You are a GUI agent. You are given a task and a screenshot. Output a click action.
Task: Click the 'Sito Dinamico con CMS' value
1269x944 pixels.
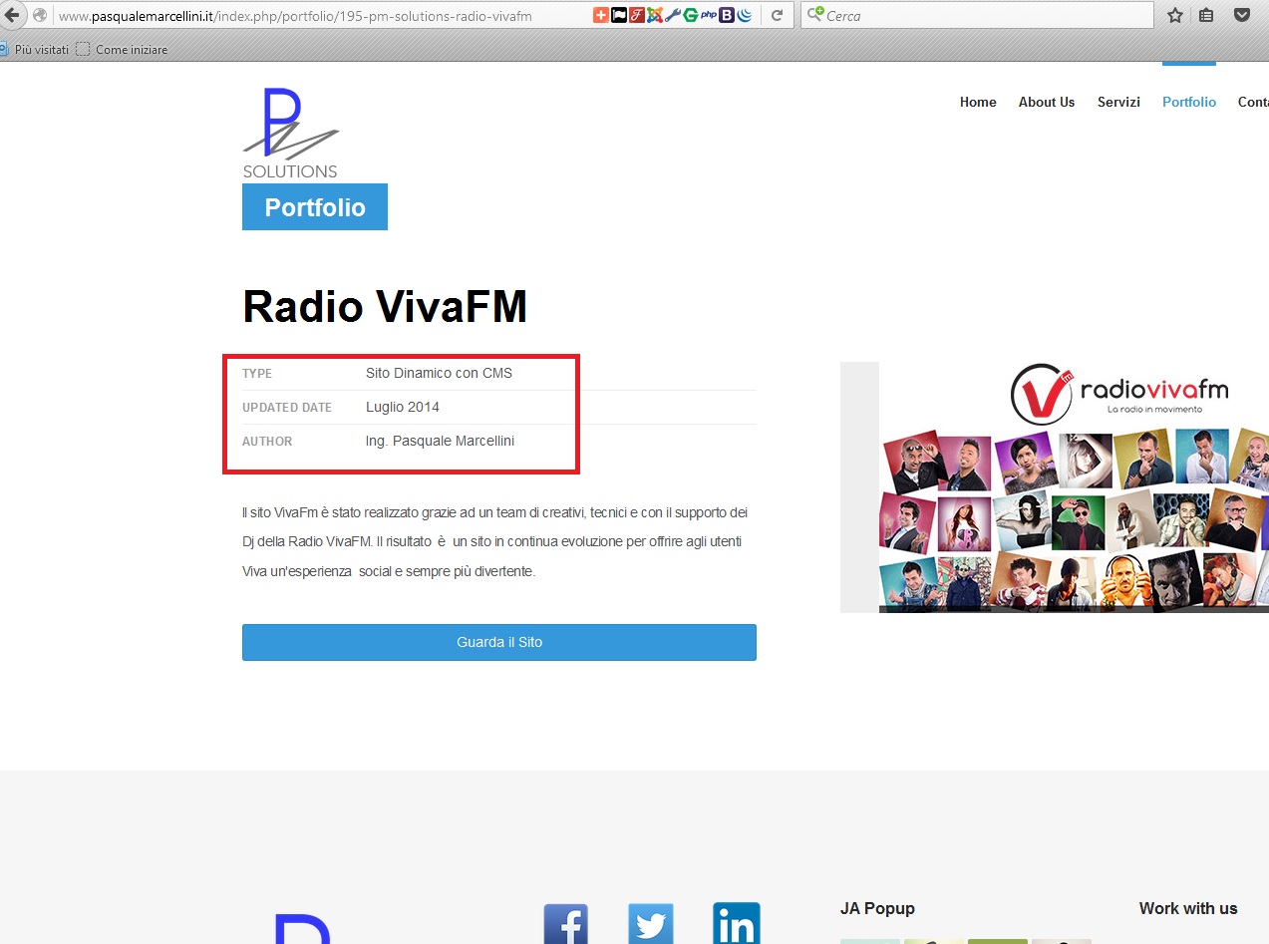[x=439, y=373]
